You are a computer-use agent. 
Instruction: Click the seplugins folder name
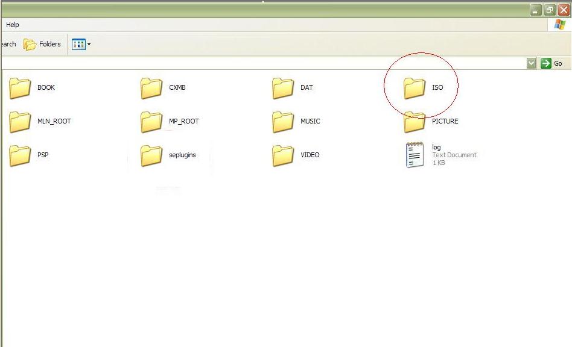point(182,155)
